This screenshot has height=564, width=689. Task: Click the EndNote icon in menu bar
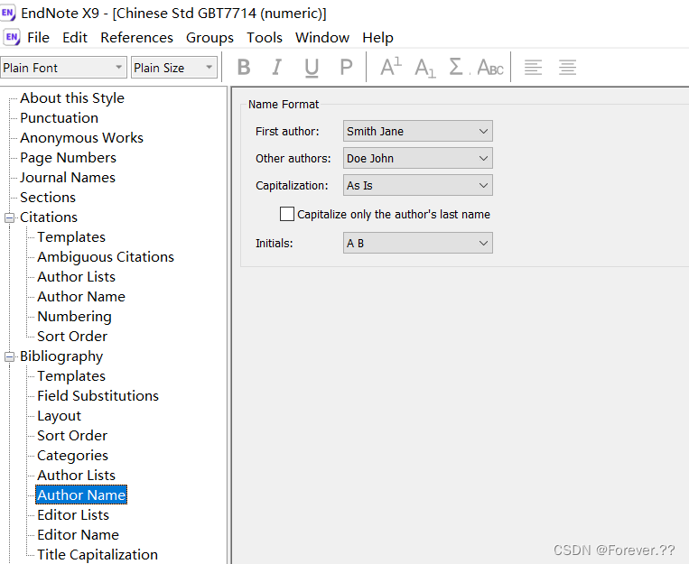tap(12, 37)
